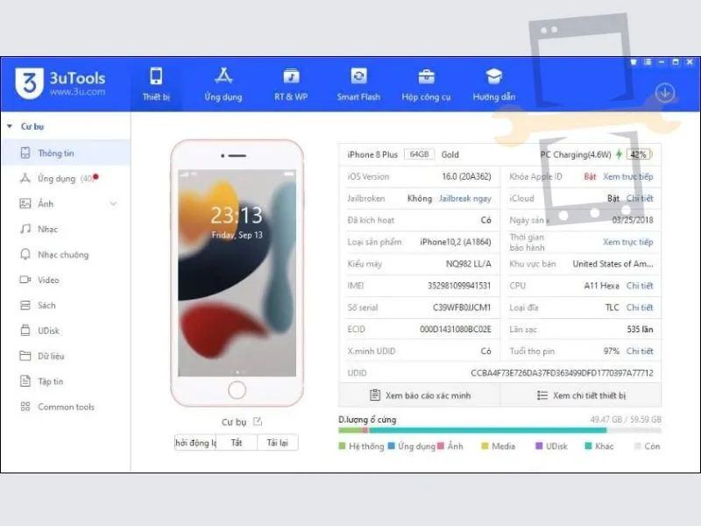
Task: Click the Tải lại refresh button
Action: click(277, 443)
